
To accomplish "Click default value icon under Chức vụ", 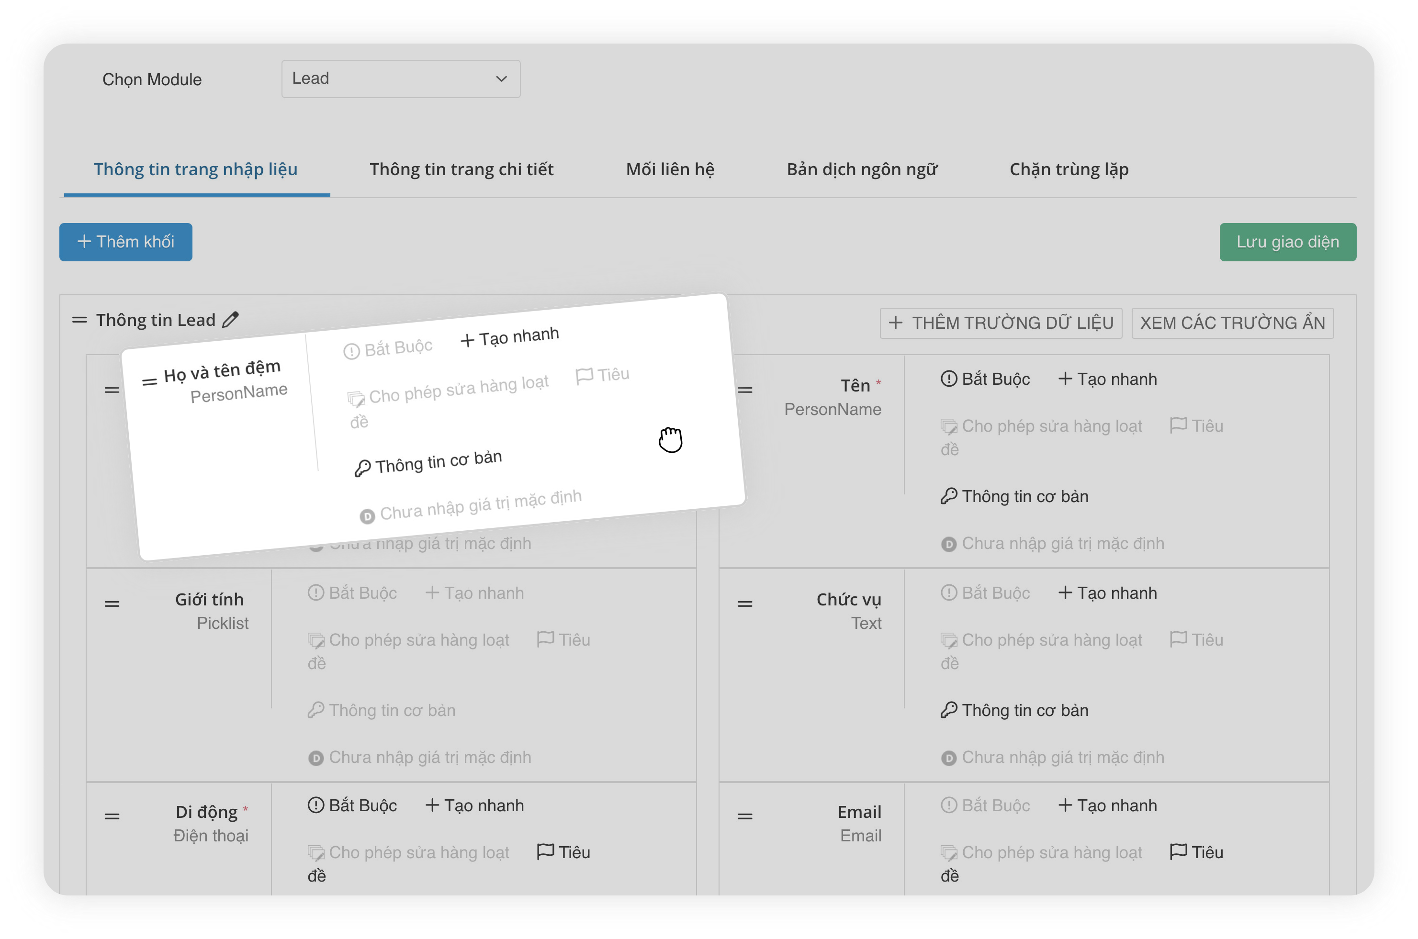I will pos(948,758).
